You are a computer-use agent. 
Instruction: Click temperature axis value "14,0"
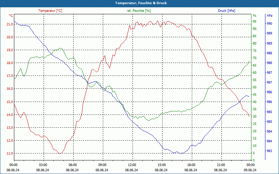[10, 115]
